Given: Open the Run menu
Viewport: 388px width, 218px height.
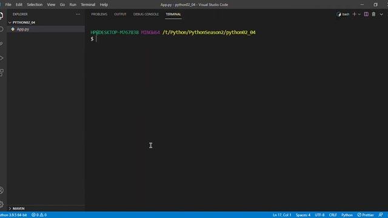Looking at the screenshot, I should pyautogui.click(x=73, y=5).
